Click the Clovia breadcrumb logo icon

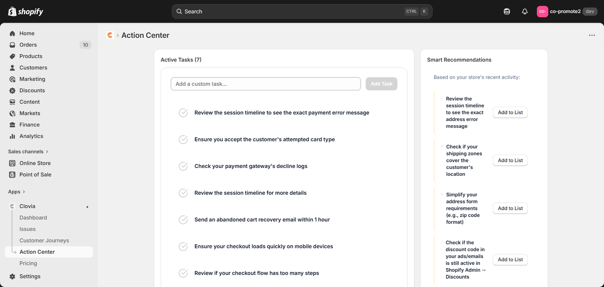(x=110, y=35)
